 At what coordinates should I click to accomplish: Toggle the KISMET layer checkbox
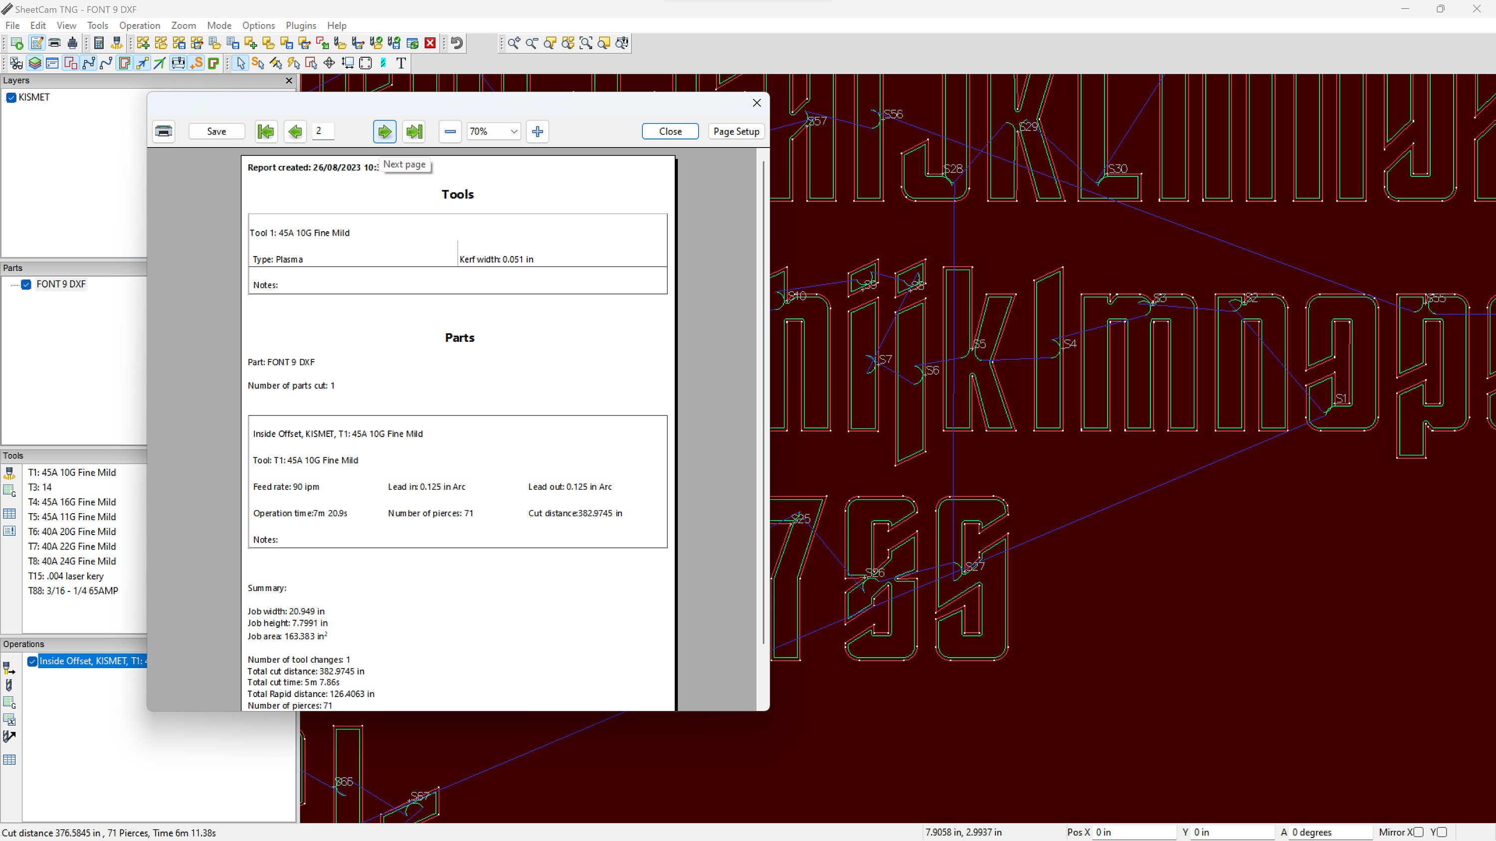tap(11, 98)
